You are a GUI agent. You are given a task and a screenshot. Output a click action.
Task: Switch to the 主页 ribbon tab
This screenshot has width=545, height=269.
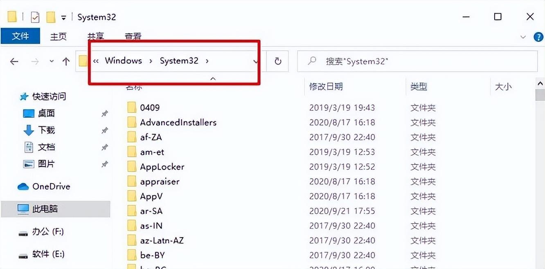pos(58,36)
